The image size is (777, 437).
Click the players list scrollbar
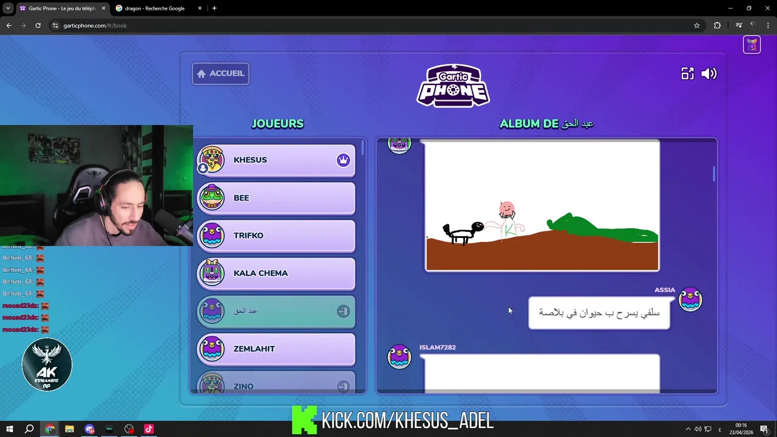[363, 147]
